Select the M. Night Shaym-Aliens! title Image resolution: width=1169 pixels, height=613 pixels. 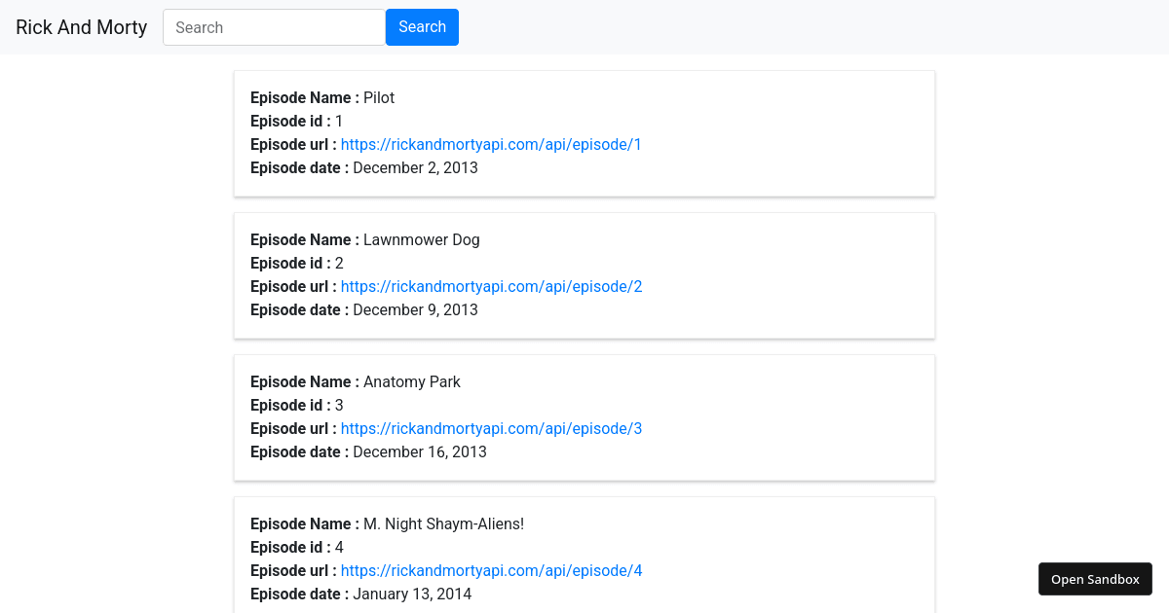pyautogui.click(x=443, y=524)
